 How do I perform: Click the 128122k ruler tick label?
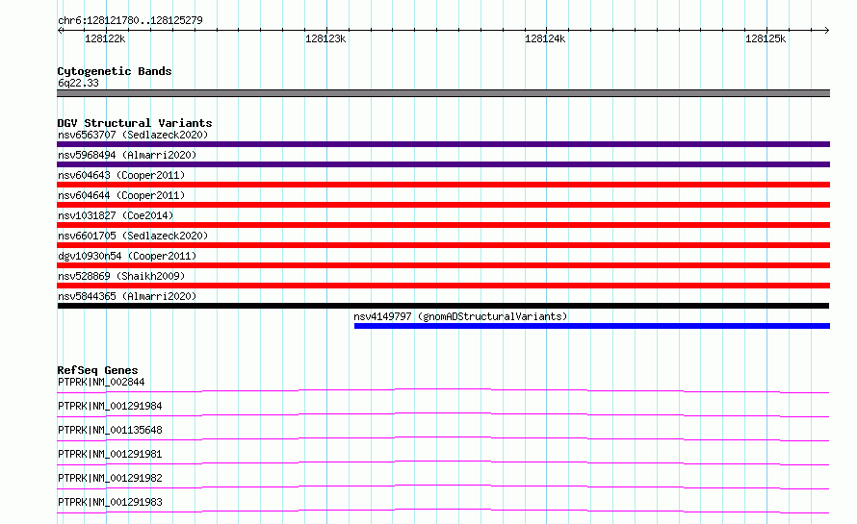[x=105, y=38]
